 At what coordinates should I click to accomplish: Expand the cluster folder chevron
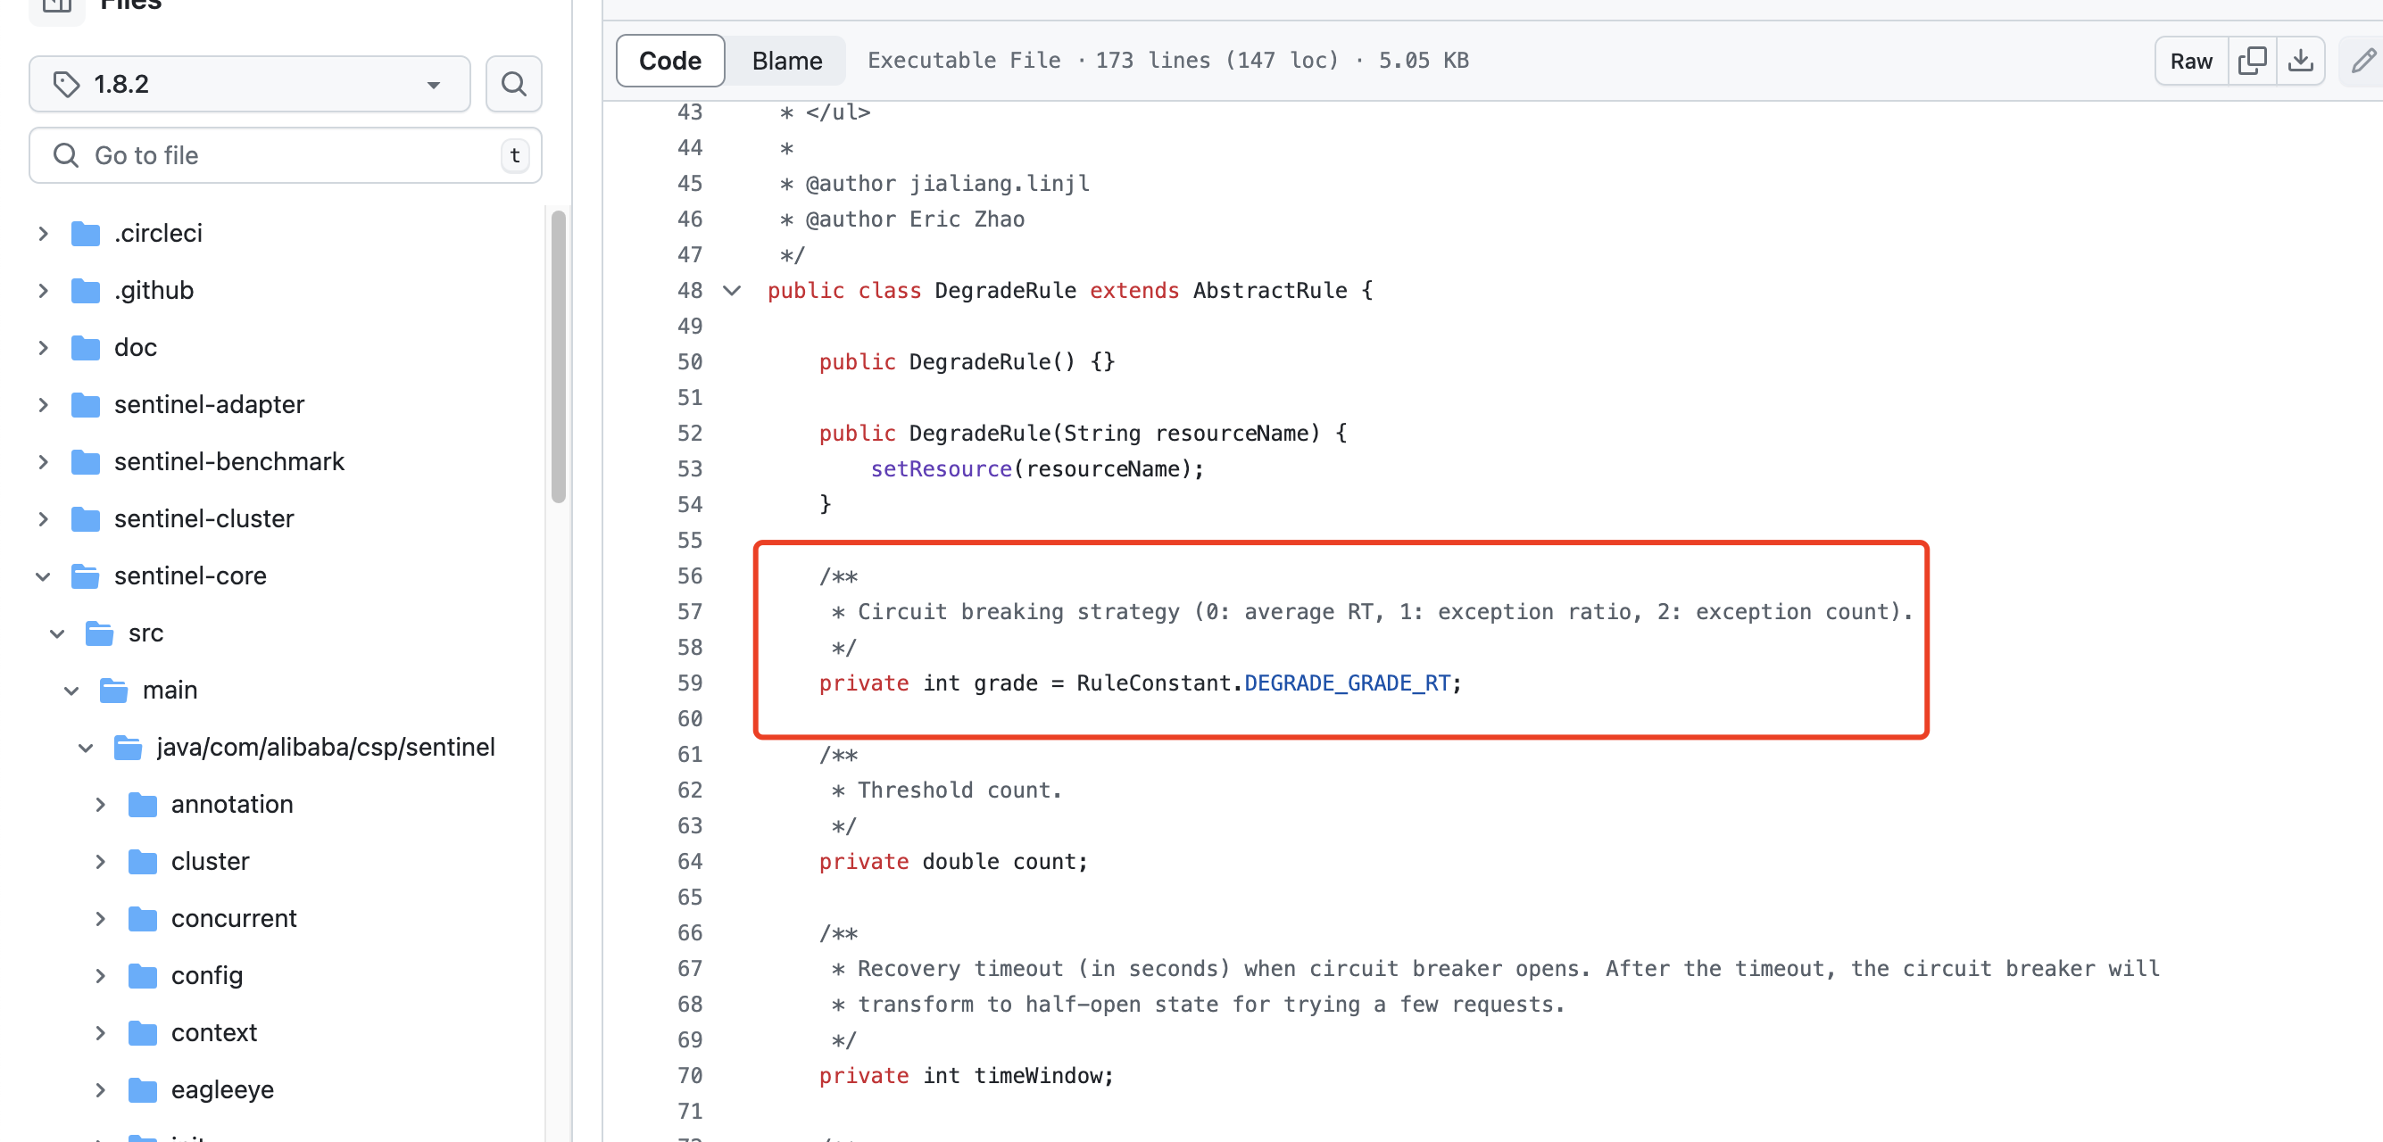[x=100, y=862]
